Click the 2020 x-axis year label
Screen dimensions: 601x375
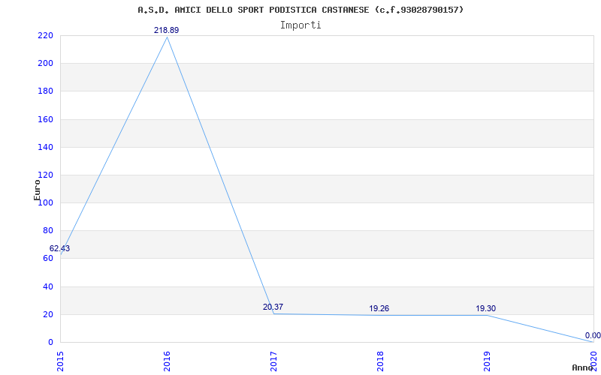pos(593,360)
